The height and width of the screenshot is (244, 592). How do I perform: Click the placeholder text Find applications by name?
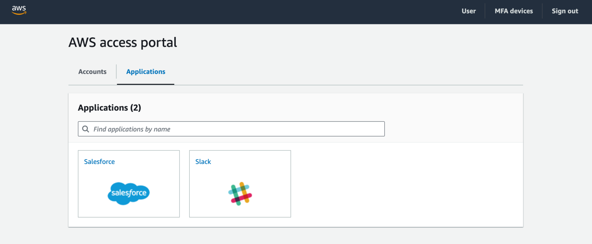coord(131,129)
